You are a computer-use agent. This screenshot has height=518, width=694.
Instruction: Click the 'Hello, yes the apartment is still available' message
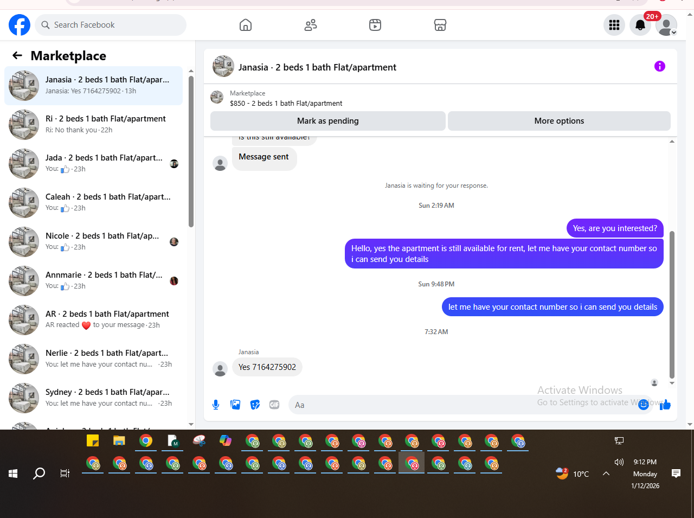[504, 254]
